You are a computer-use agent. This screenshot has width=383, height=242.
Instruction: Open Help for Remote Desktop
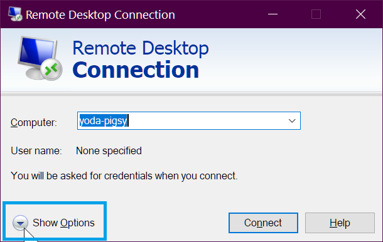click(x=340, y=223)
